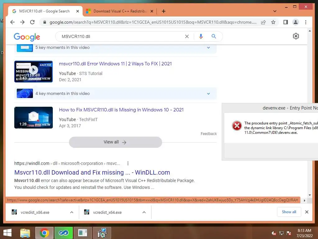
Task: Open more options for windll.com result
Action: pyautogui.click(x=128, y=163)
